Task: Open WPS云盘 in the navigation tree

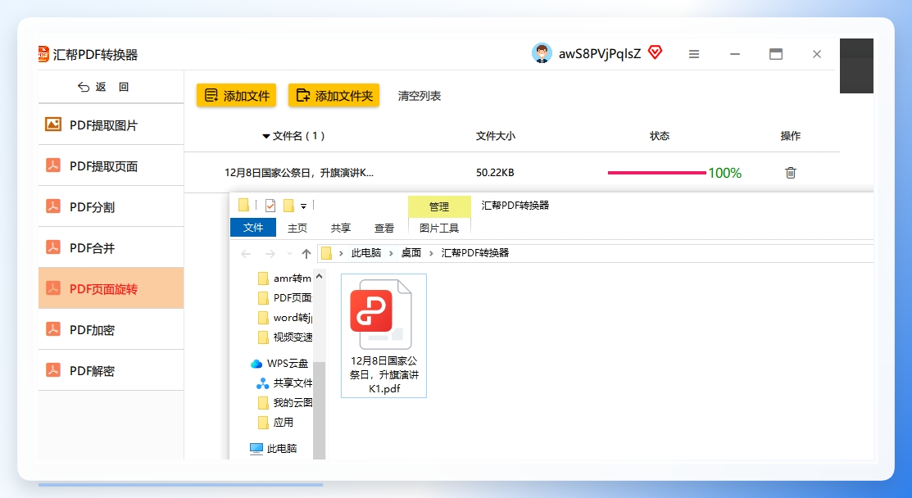Action: tap(279, 364)
